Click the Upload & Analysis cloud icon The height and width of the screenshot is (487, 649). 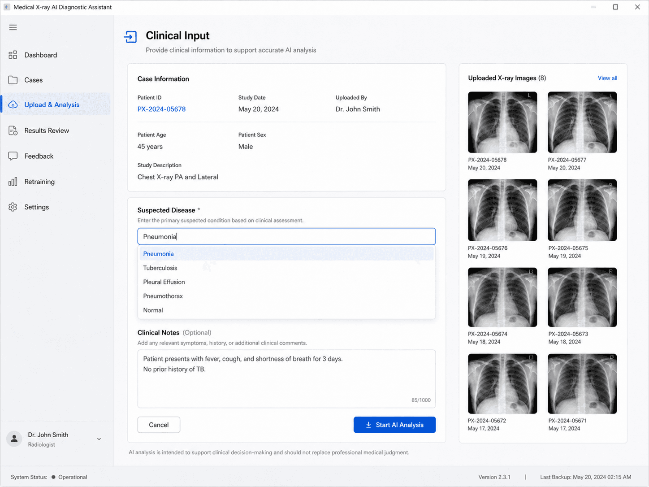tap(13, 104)
